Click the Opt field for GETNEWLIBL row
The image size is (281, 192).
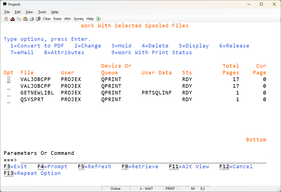pos(9,93)
